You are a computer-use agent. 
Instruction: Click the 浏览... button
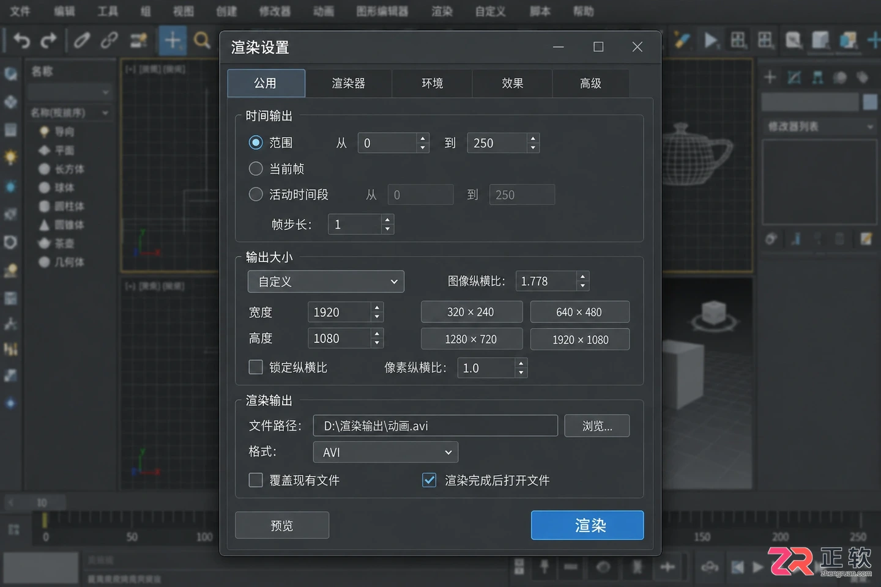(597, 426)
